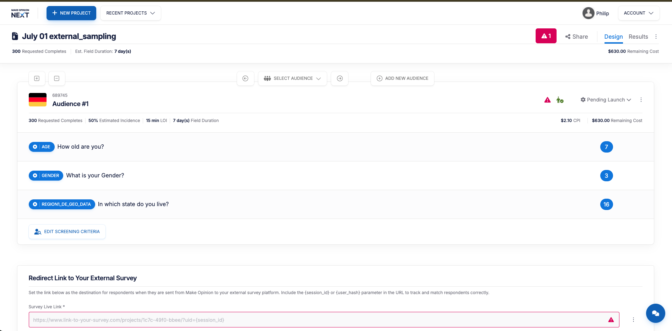Image resolution: width=672 pixels, height=331 pixels.
Task: Open the project three-dot menu beside Results
Action: tap(656, 37)
